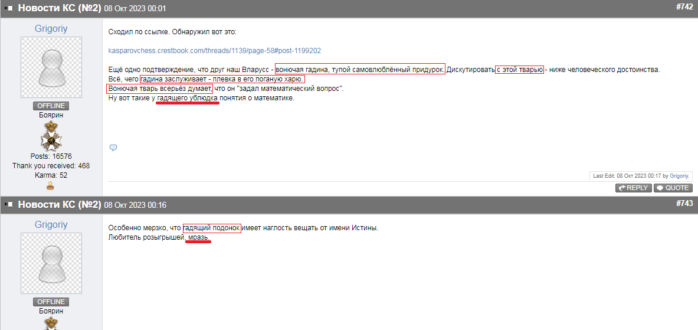Open the Новости КС (№2) title of post #742
The width and height of the screenshot is (698, 330).
[x=60, y=8]
